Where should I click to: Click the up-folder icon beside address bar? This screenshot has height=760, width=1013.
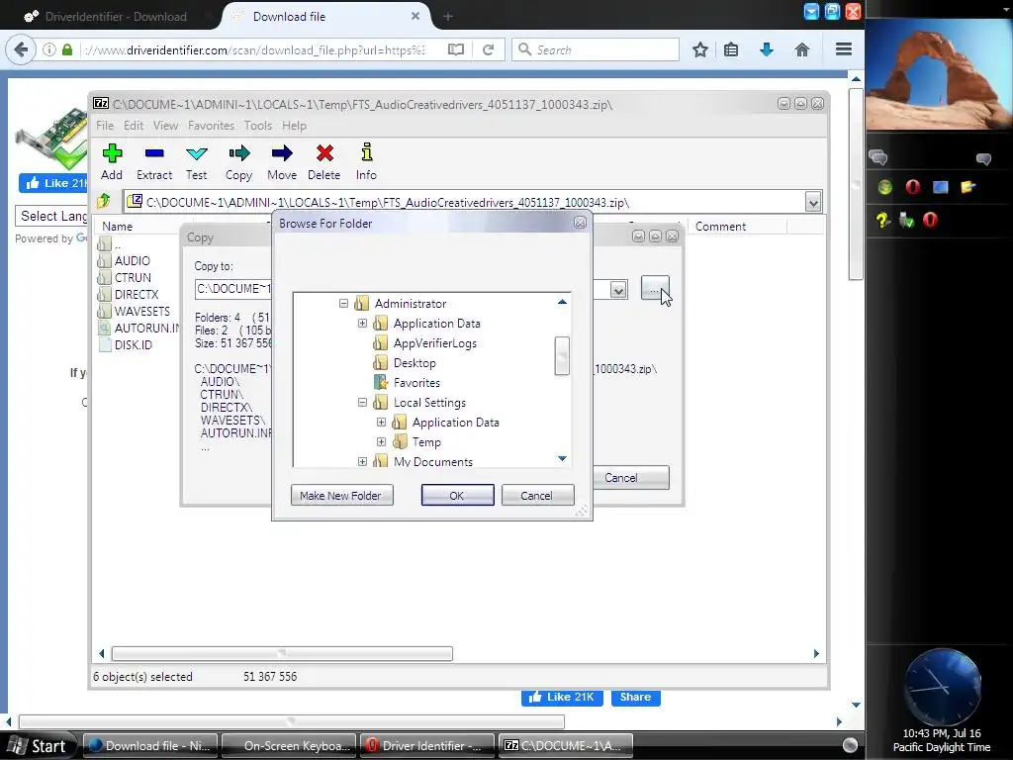click(x=104, y=202)
